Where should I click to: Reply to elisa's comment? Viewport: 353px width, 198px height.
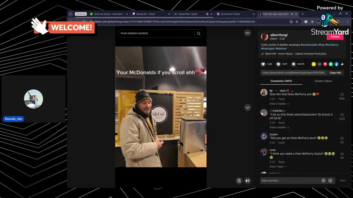pos(282,99)
